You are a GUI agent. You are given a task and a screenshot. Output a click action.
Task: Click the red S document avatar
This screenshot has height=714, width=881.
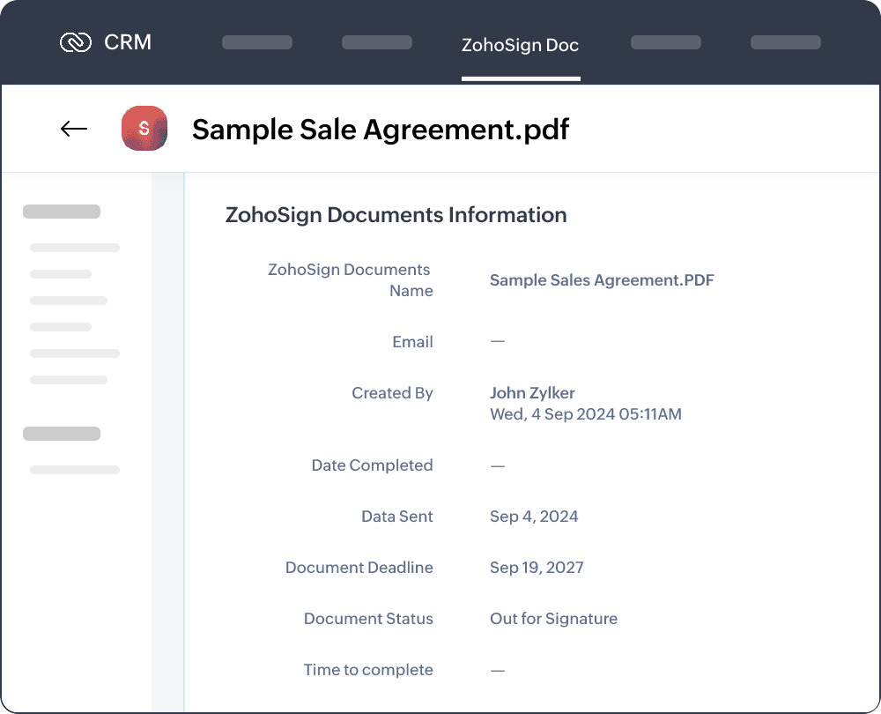click(144, 129)
